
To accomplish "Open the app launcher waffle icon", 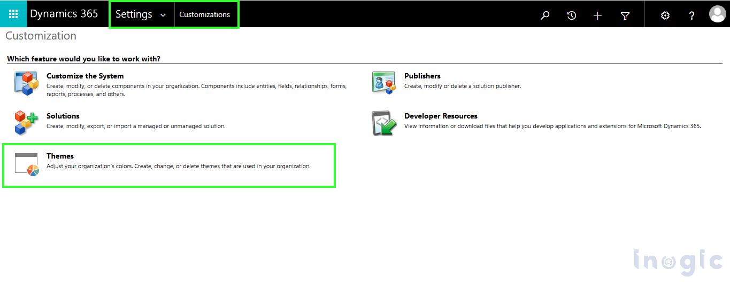I will pos(13,14).
